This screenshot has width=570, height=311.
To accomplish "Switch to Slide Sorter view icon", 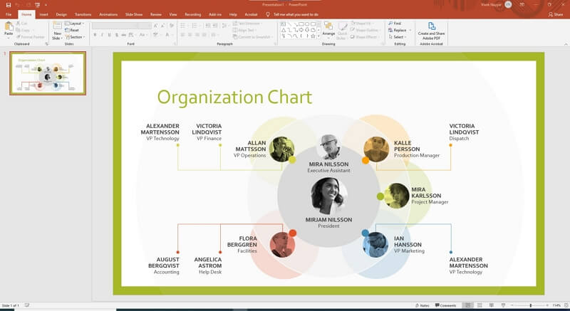I will pyautogui.click(x=480, y=305).
